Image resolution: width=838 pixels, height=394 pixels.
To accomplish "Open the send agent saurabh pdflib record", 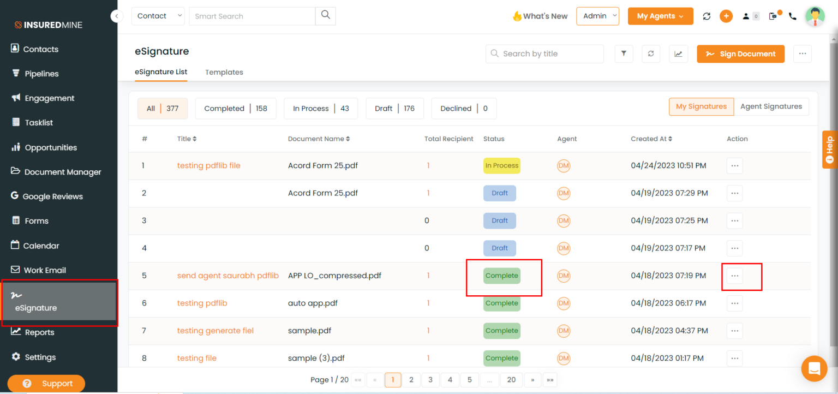I will (x=228, y=276).
